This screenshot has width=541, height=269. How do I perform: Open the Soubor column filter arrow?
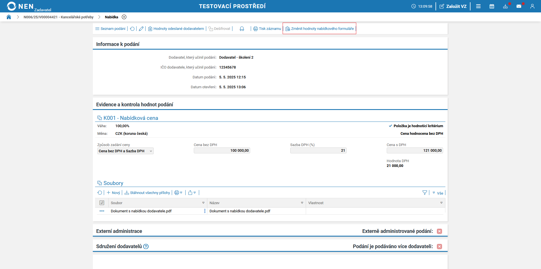(203, 203)
